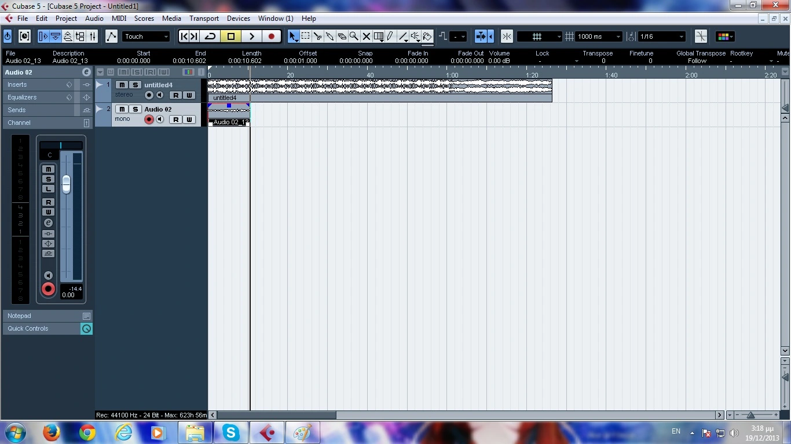Disable record enable on Audio 02 track
The width and height of the screenshot is (791, 444).
pos(149,120)
